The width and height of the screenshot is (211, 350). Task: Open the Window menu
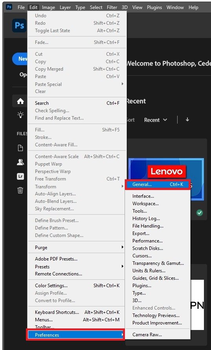(176, 7)
